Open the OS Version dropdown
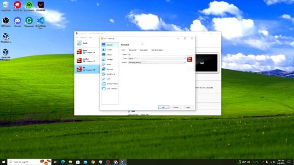Viewport: 294px width, 165px height. click(157, 62)
